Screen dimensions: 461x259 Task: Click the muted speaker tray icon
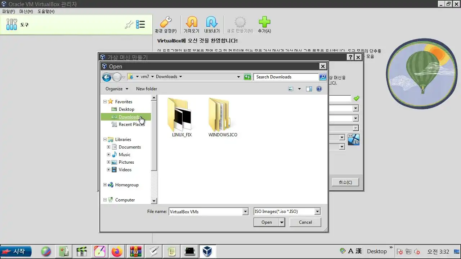pos(417,251)
